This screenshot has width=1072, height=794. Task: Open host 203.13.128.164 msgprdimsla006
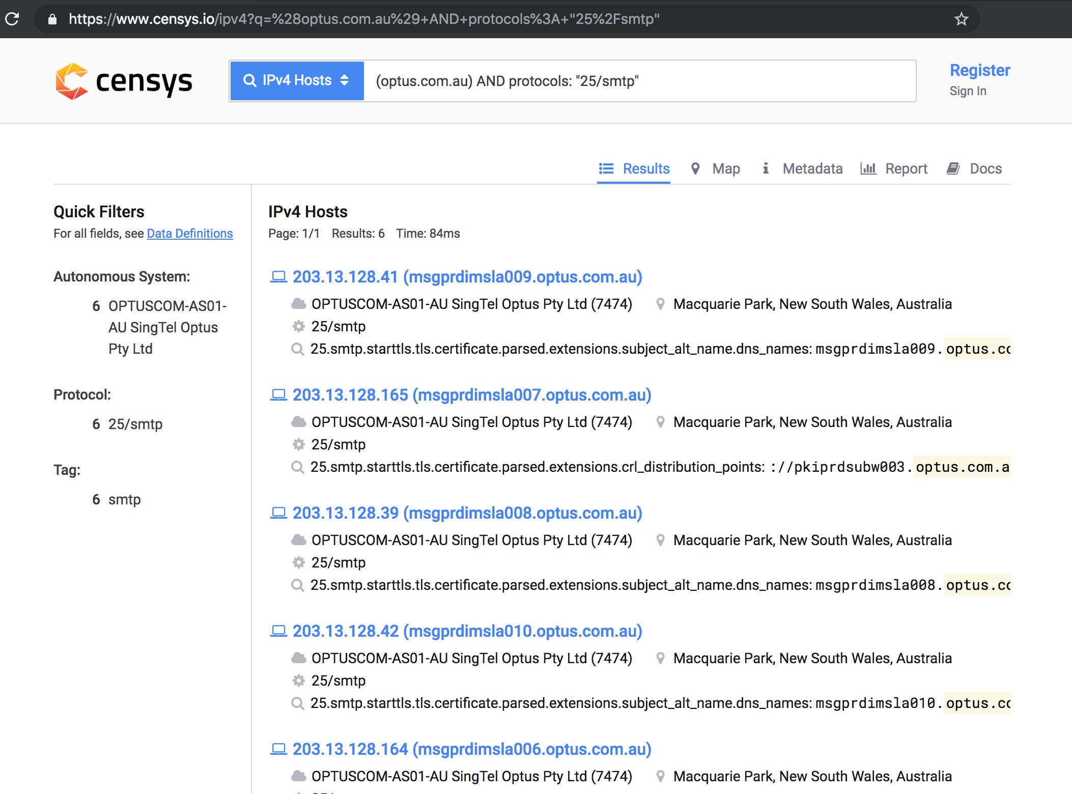tap(472, 749)
